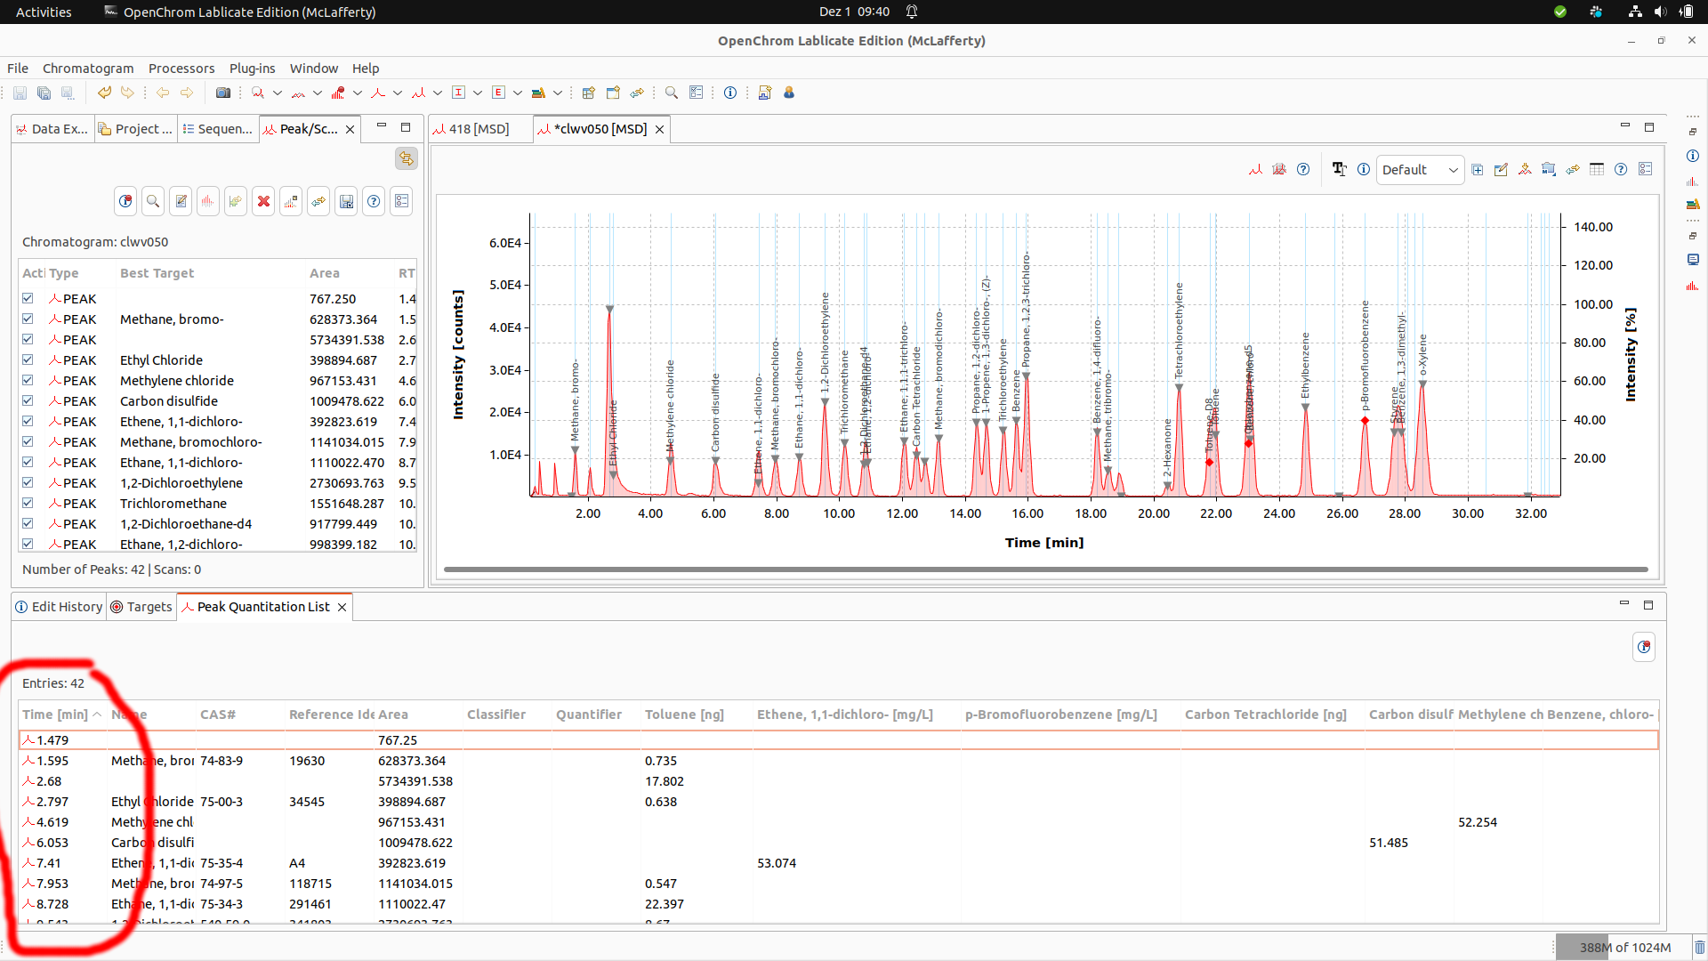Click the label text 'T' icon in chromatogram toolbar

pos(1339,169)
